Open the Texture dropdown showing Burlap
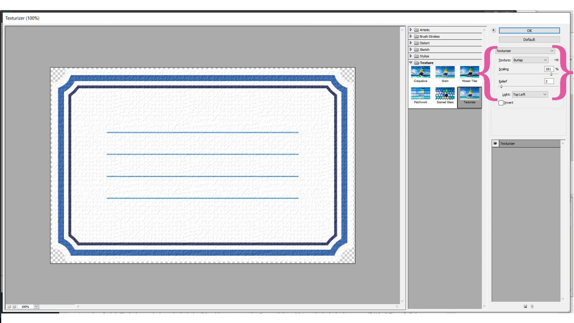The width and height of the screenshot is (574, 323). 531,60
